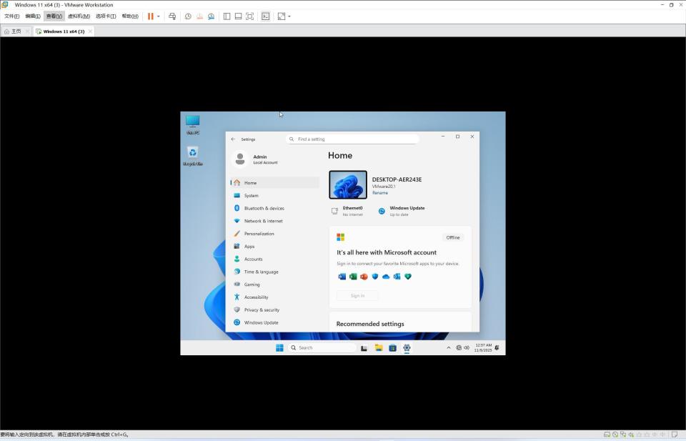
Task: Open the Recycle Bin desktop icon
Action: point(192,154)
